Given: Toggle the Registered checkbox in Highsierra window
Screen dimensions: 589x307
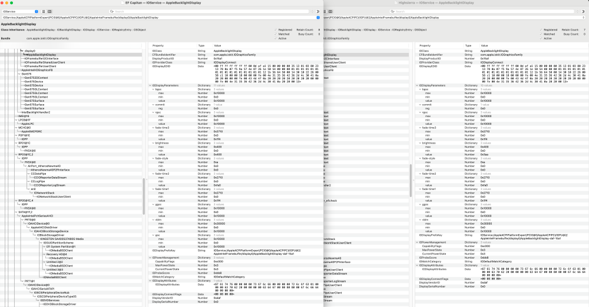Looking at the screenshot, I should pos(541,29).
